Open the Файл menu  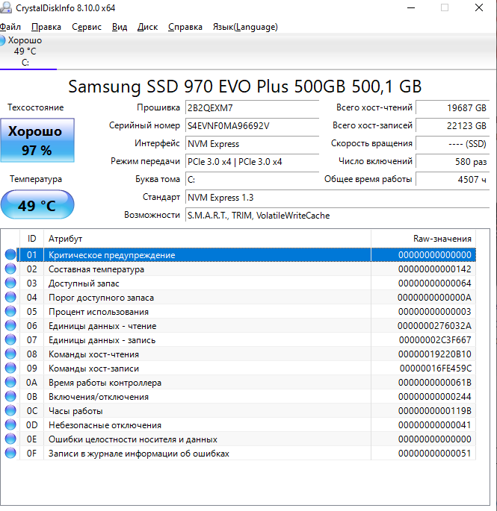click(10, 27)
